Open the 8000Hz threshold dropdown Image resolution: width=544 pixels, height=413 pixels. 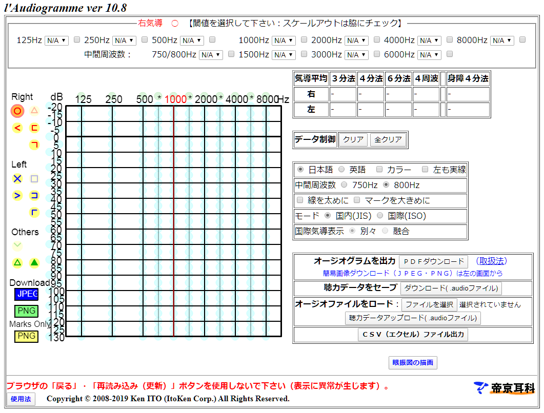coord(502,40)
